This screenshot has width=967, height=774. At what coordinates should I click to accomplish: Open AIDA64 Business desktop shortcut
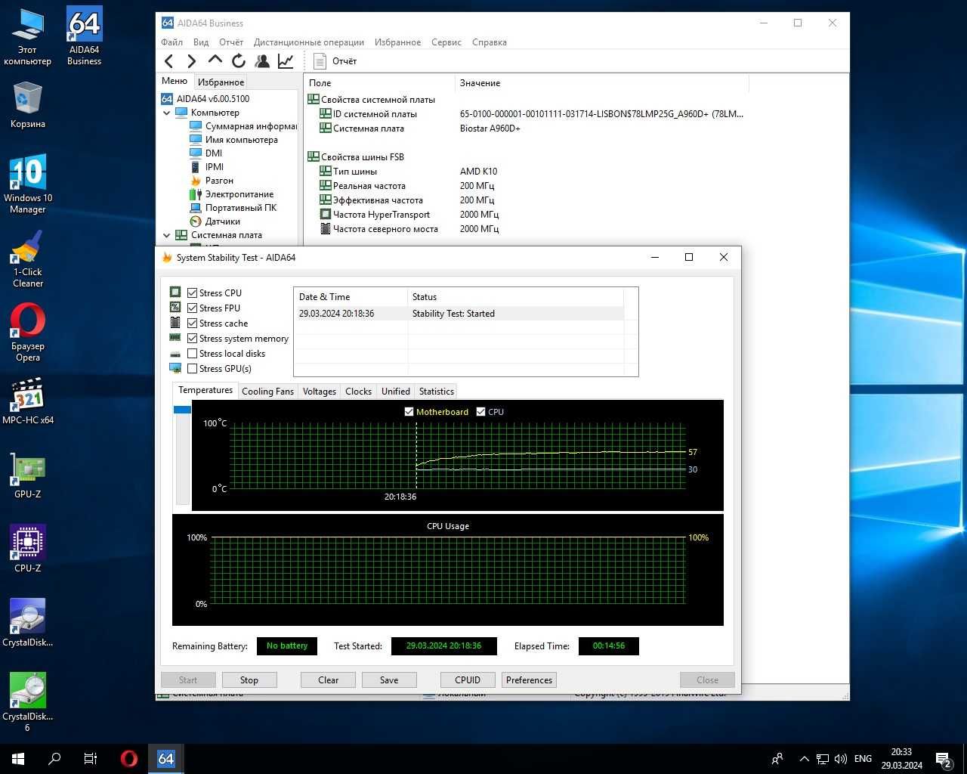[84, 37]
